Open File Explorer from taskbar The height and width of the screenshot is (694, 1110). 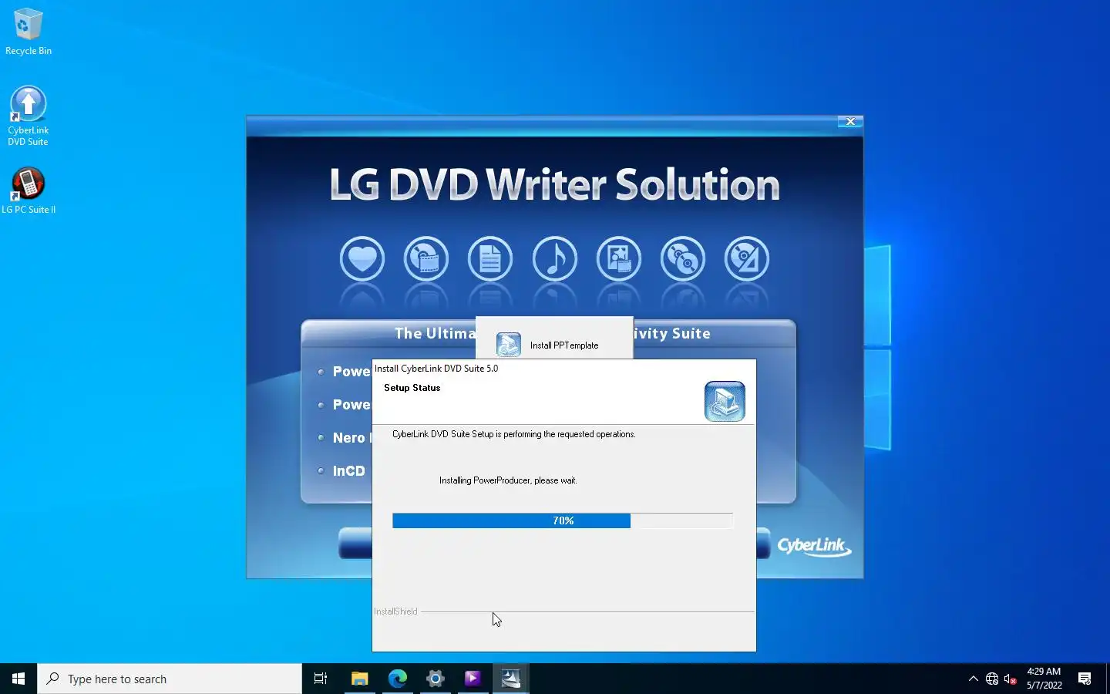pyautogui.click(x=359, y=679)
